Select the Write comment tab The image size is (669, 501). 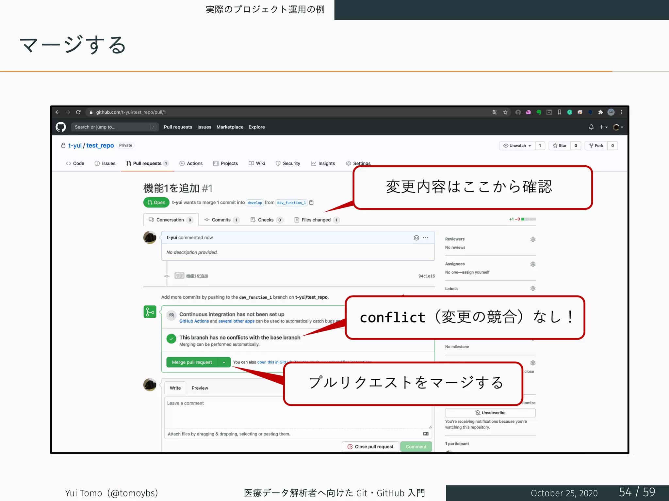pos(175,388)
